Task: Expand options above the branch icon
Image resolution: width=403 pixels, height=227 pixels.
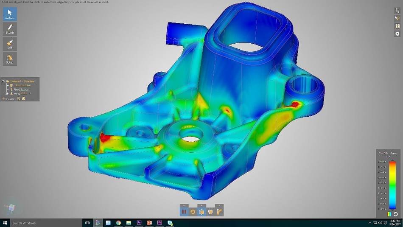Action: (219, 206)
